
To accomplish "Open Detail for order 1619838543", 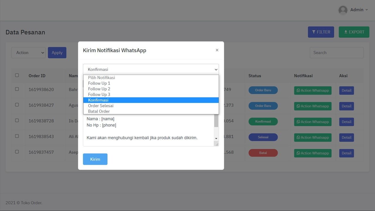I will (x=346, y=137).
